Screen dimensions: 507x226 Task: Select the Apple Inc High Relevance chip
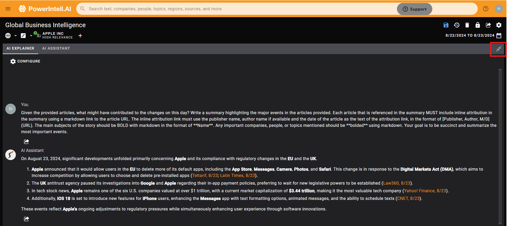[x=55, y=35]
